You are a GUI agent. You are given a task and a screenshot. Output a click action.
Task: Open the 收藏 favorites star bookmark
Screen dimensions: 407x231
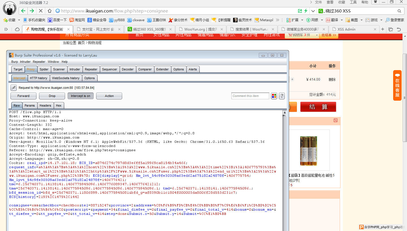coord(9,20)
